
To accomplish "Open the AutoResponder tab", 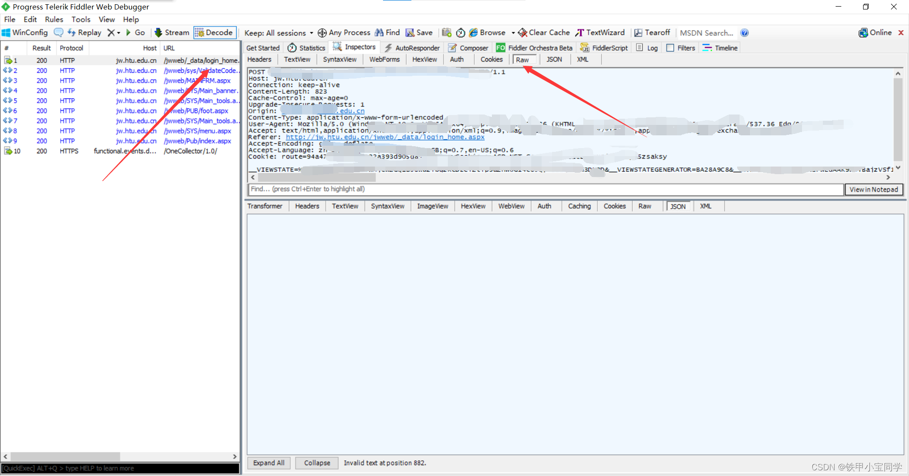I will pos(412,48).
